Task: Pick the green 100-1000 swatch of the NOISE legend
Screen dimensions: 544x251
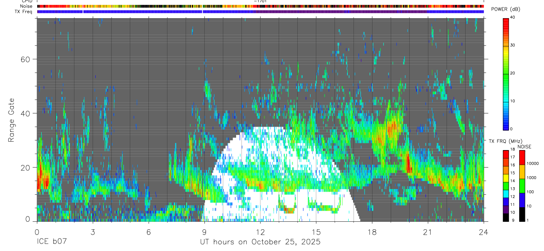Action: coord(522,185)
